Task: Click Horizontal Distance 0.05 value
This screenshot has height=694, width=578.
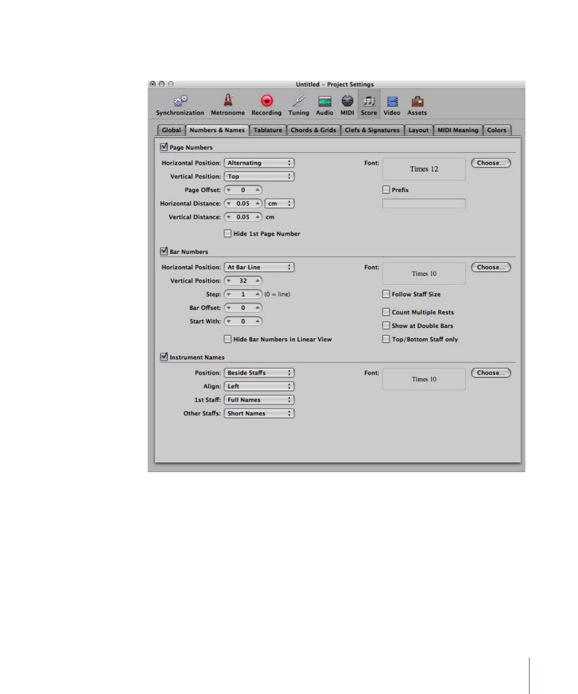Action: pyautogui.click(x=243, y=204)
